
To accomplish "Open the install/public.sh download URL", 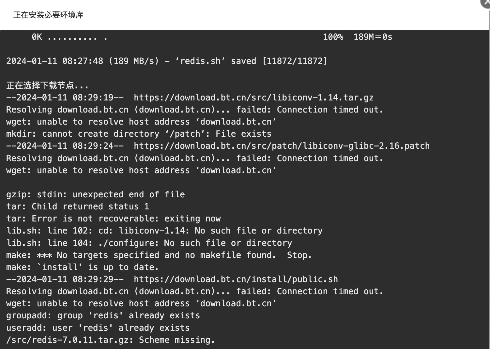I will click(236, 279).
